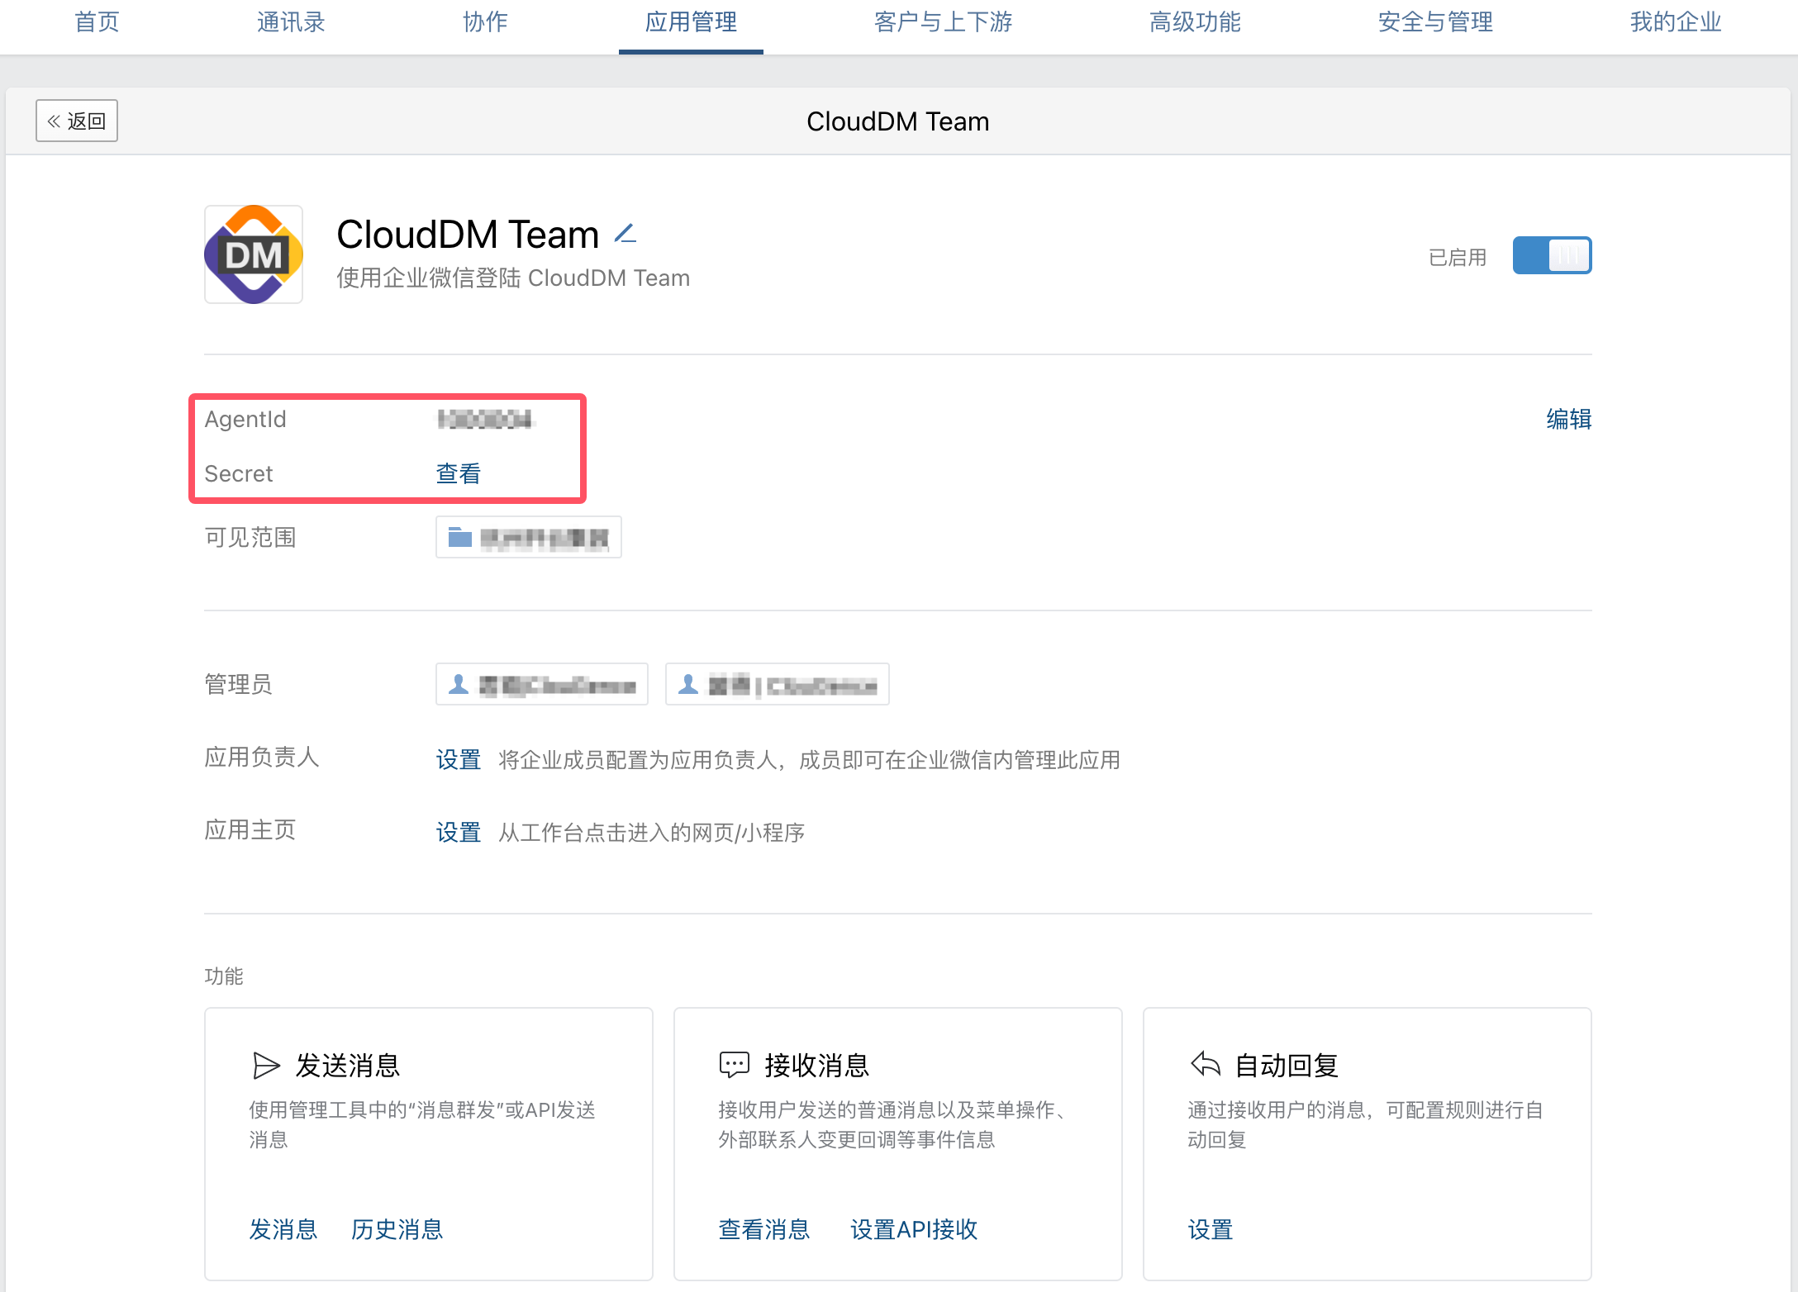The width and height of the screenshot is (1798, 1292).
Task: Toggle the 已启用 enabled switch off
Action: point(1551,256)
